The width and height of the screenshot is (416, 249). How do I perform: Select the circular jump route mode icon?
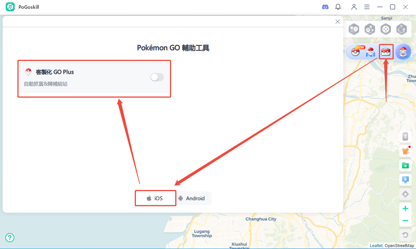(x=401, y=29)
